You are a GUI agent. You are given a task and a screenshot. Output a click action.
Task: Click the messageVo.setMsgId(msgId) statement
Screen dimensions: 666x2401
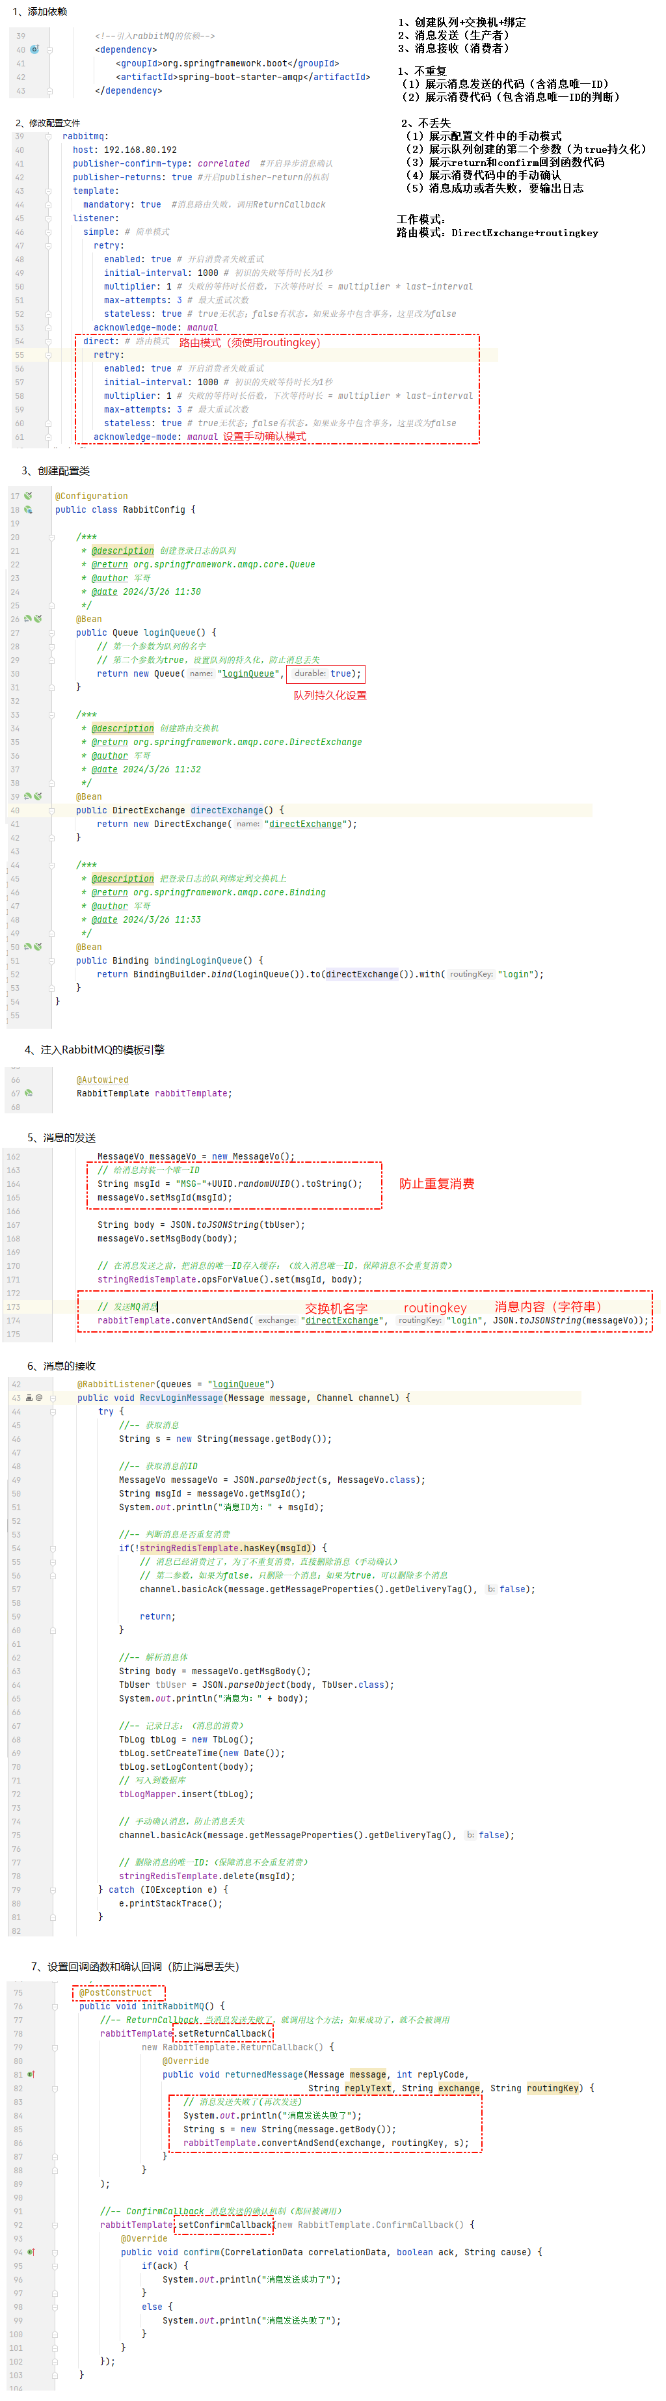pos(165,1198)
